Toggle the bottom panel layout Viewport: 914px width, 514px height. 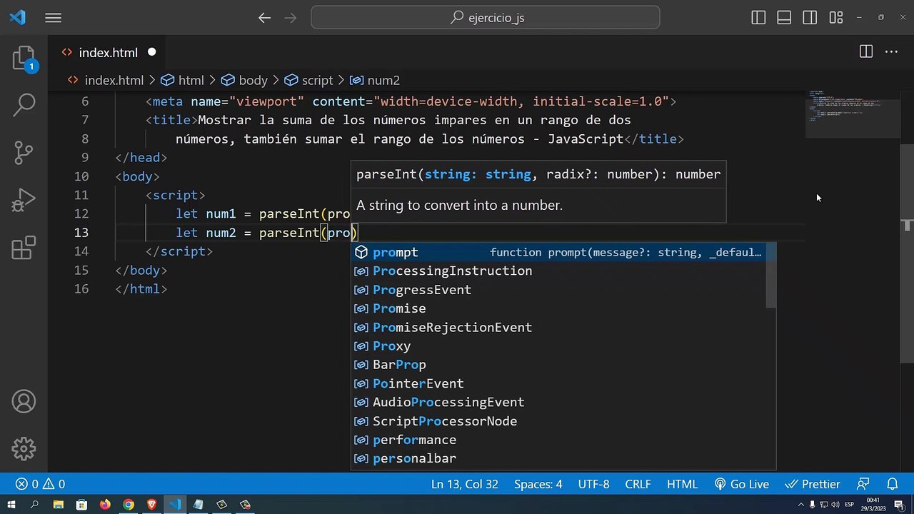pos(784,18)
